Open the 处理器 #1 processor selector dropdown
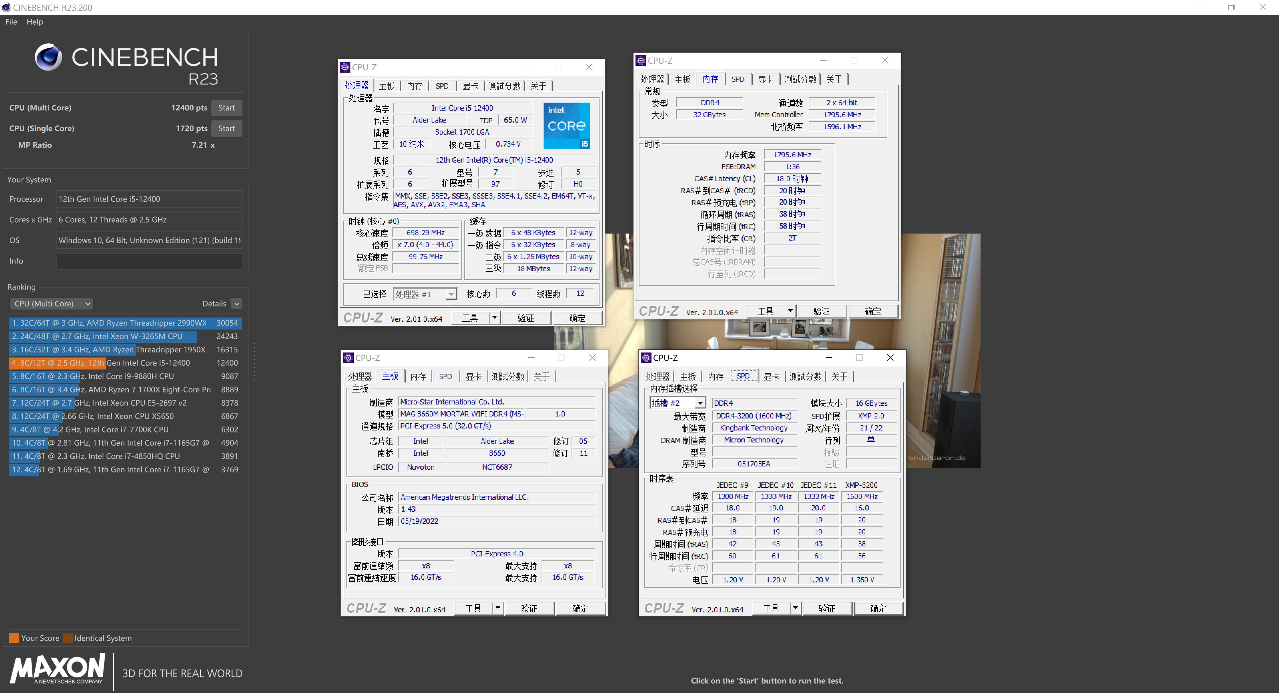This screenshot has width=1279, height=693. (x=450, y=294)
